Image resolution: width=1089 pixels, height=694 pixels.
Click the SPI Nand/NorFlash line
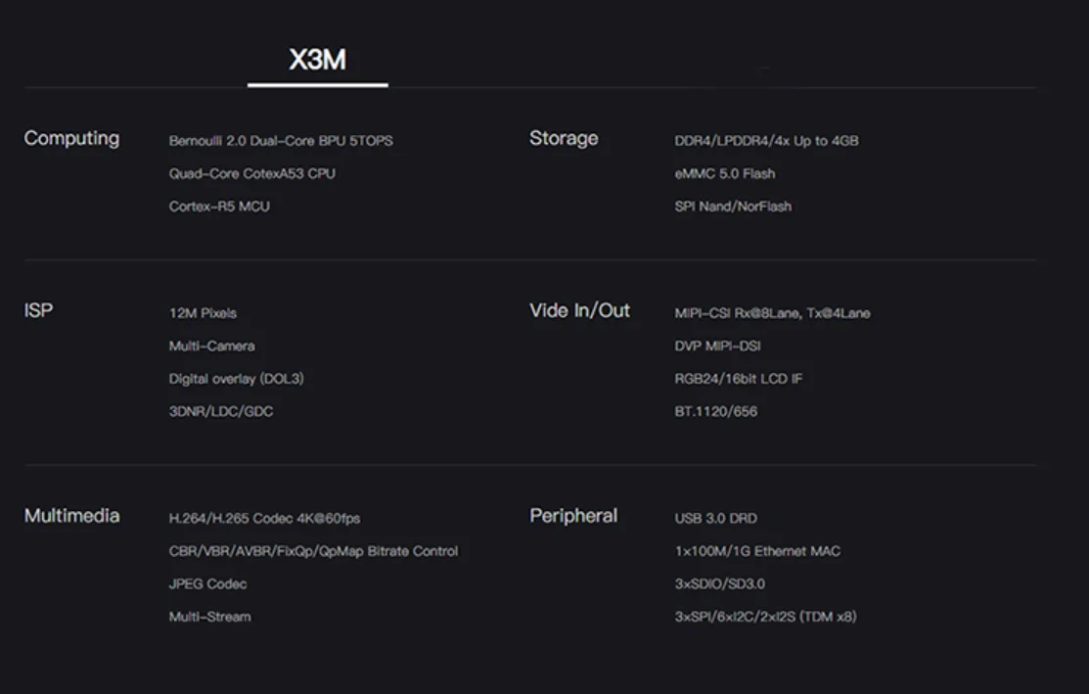tap(733, 207)
